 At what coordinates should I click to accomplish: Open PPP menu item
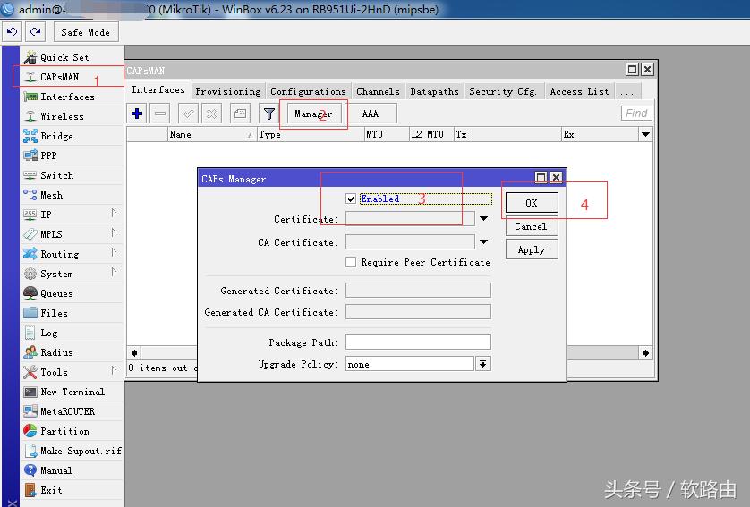[72, 156]
